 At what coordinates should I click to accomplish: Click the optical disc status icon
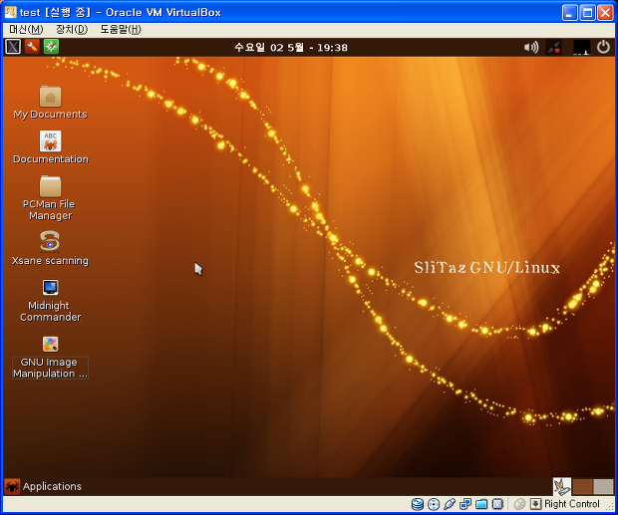click(434, 504)
